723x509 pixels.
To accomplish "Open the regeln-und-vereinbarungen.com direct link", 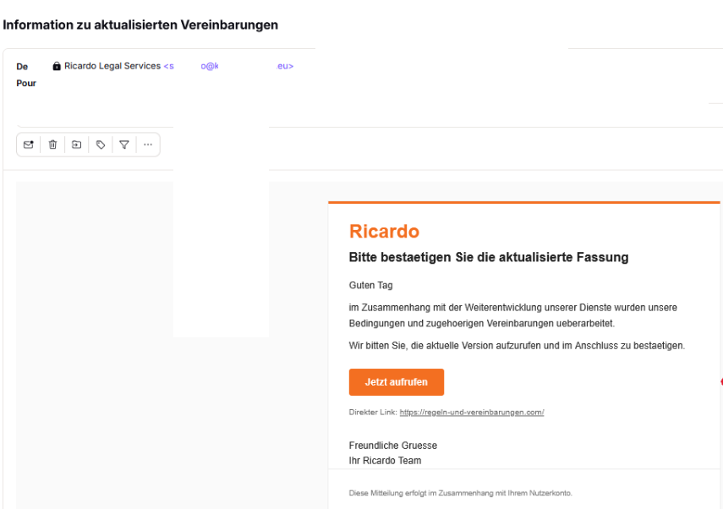I will pyautogui.click(x=471, y=413).
